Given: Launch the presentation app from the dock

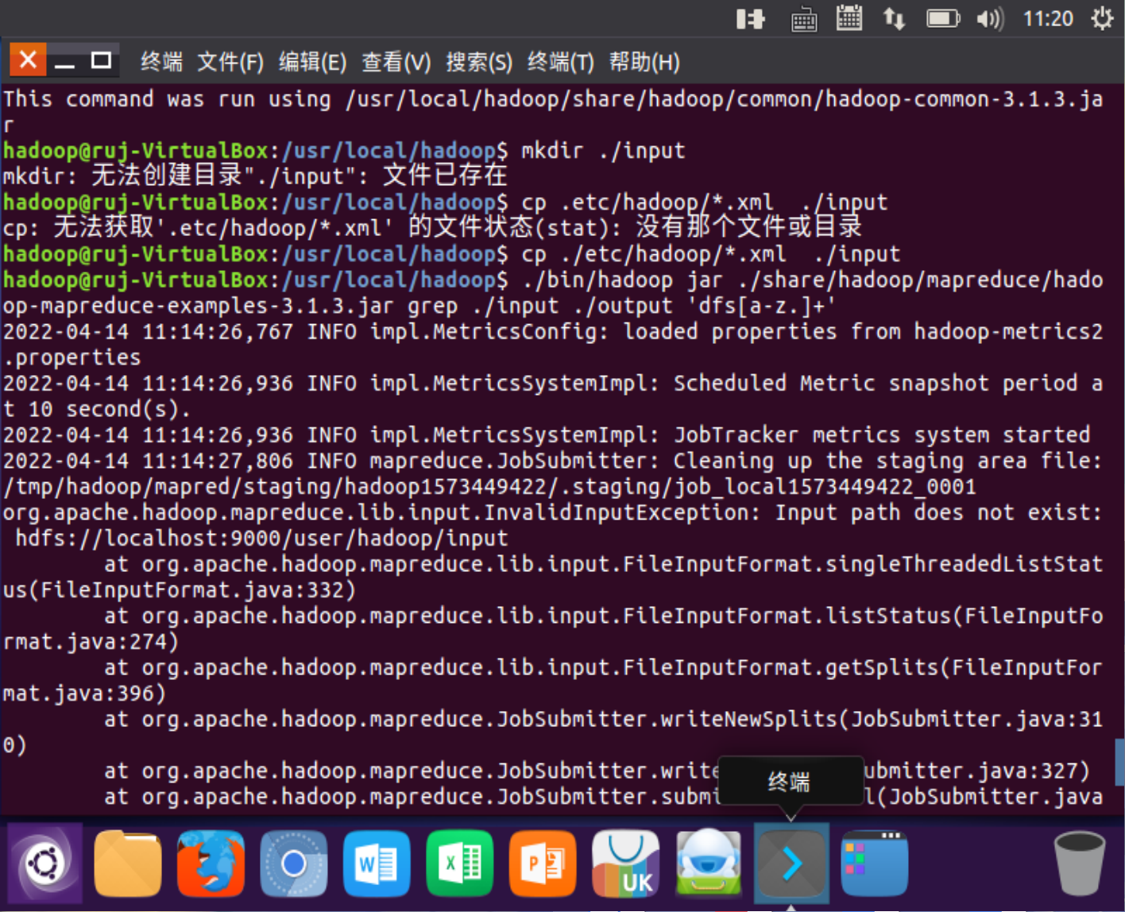Looking at the screenshot, I should (542, 862).
